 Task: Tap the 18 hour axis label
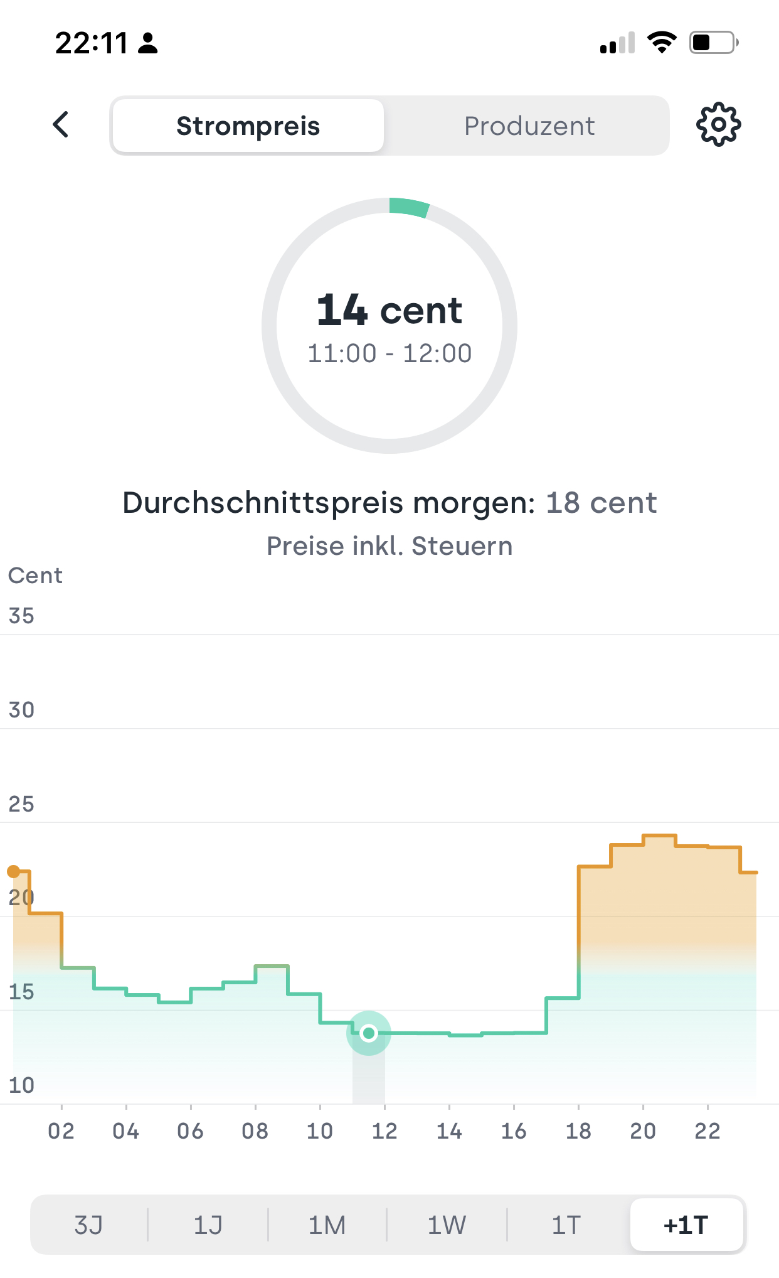click(578, 1130)
